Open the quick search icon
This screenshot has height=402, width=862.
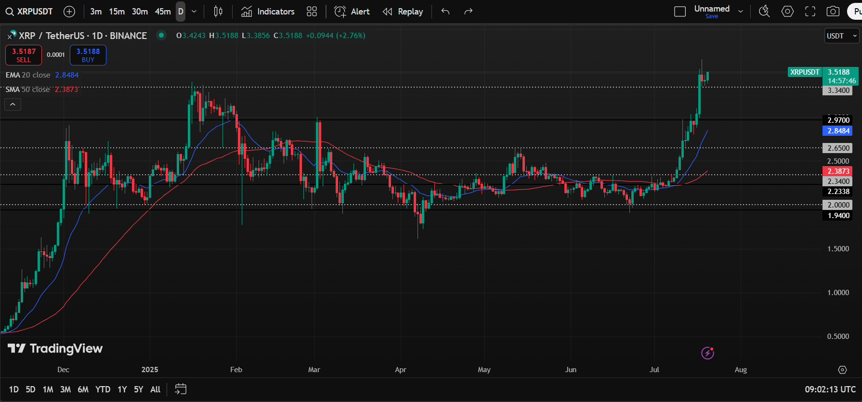tap(764, 12)
